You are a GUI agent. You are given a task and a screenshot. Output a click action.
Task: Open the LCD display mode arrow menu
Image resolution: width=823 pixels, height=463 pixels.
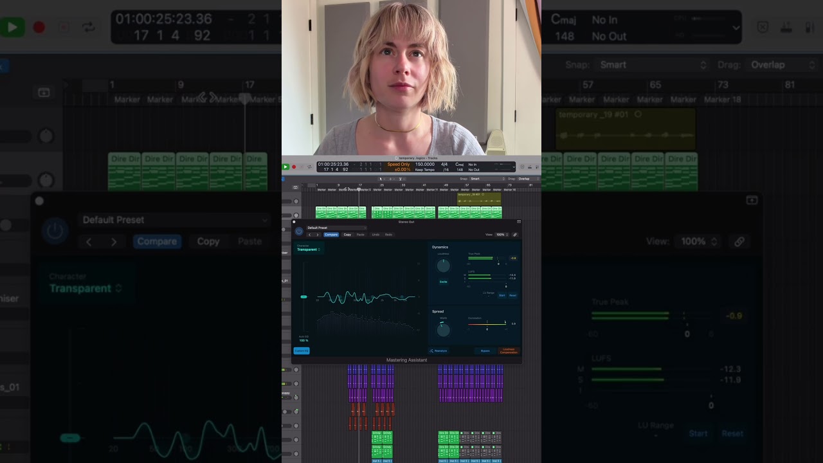pyautogui.click(x=513, y=167)
